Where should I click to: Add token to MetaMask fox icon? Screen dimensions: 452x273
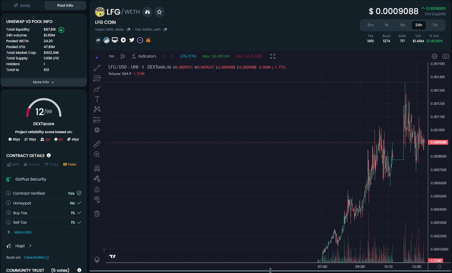pyautogui.click(x=148, y=40)
